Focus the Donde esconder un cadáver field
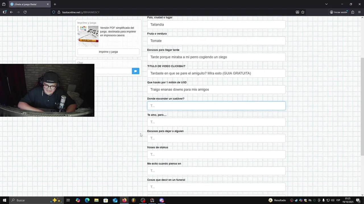 [x=216, y=106]
